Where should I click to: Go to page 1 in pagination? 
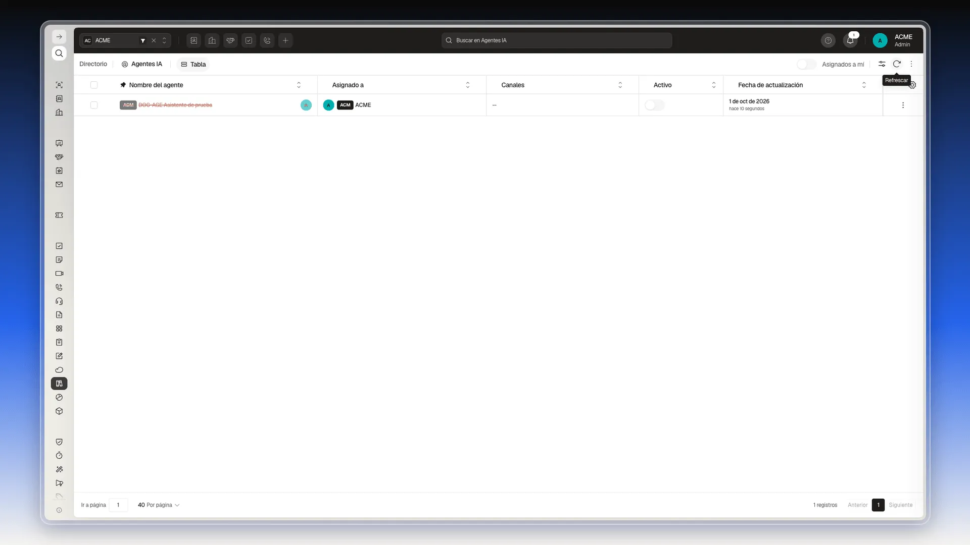[x=878, y=505]
